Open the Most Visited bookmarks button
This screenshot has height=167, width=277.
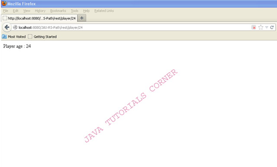click(x=14, y=37)
